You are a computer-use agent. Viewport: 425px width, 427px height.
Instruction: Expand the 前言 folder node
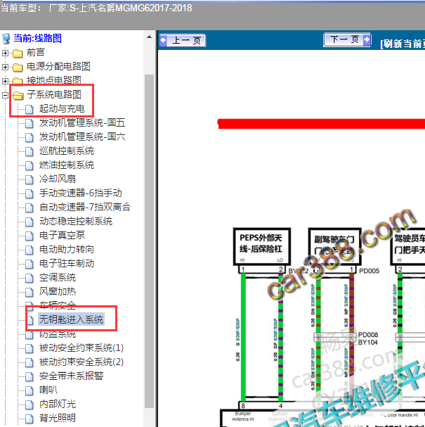pyautogui.click(x=5, y=53)
